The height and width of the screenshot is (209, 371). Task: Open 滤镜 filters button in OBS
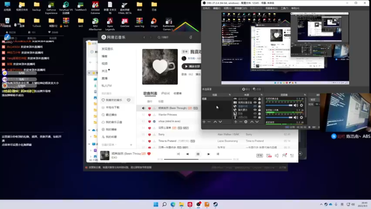pos(257,89)
